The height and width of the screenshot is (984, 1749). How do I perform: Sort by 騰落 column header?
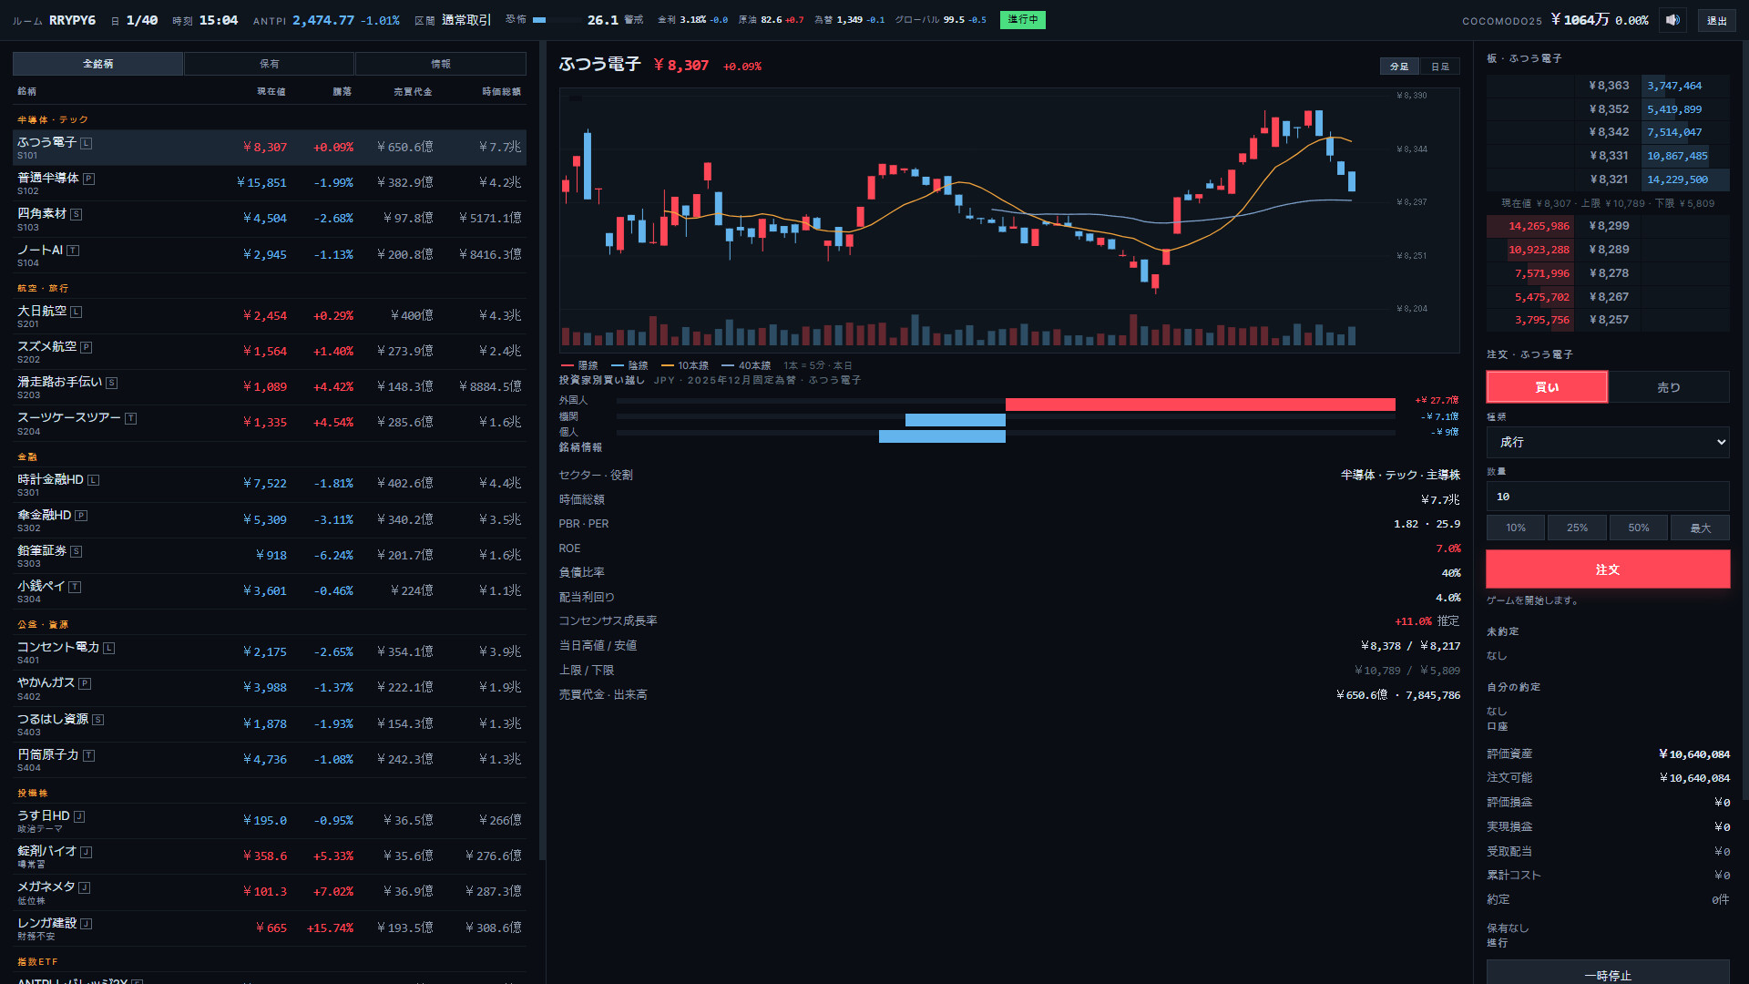click(x=342, y=91)
